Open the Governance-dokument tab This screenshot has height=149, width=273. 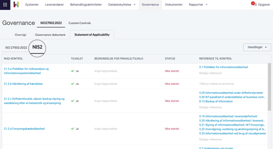coord(50,35)
